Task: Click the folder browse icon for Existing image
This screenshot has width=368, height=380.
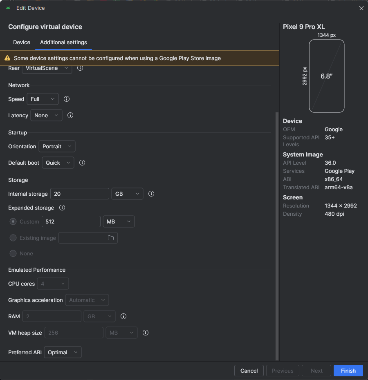Action: (111, 238)
